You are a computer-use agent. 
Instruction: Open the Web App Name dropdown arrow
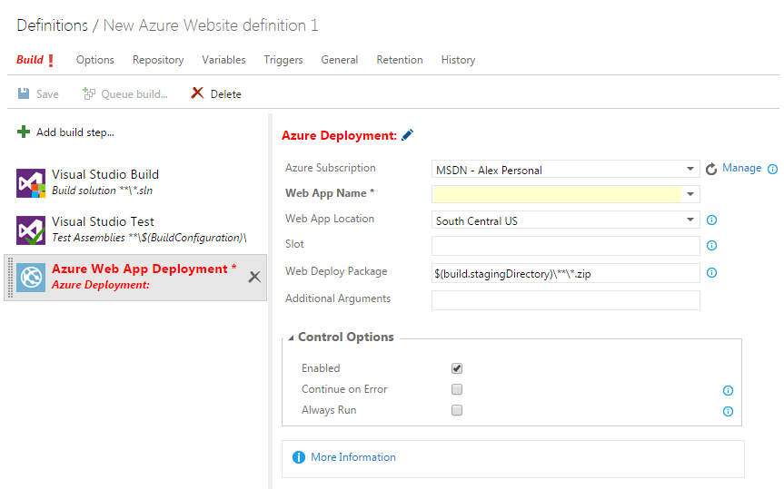pyautogui.click(x=690, y=194)
